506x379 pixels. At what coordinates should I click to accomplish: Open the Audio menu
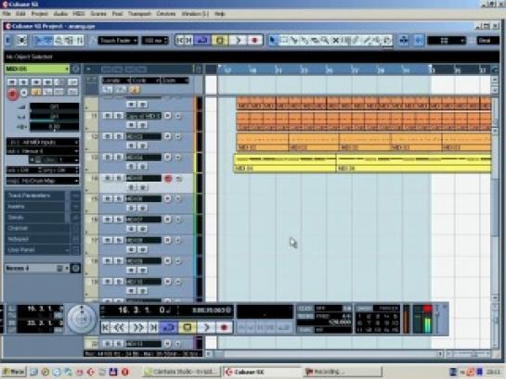[x=60, y=14]
